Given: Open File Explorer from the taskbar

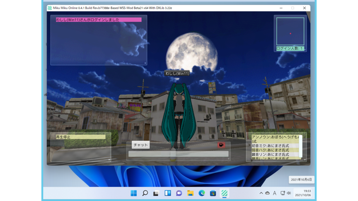Looking at the screenshot, I should point(190,193).
